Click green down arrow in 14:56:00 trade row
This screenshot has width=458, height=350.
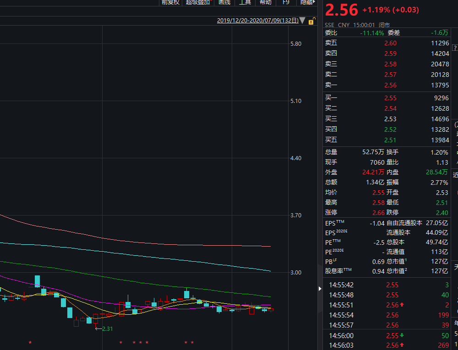click(x=402, y=335)
